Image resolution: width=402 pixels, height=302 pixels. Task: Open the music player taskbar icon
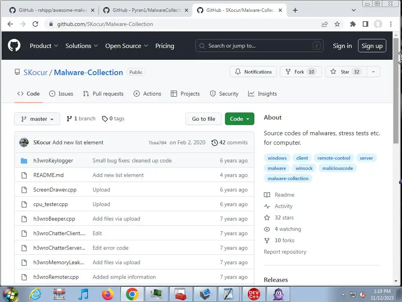tap(83, 294)
